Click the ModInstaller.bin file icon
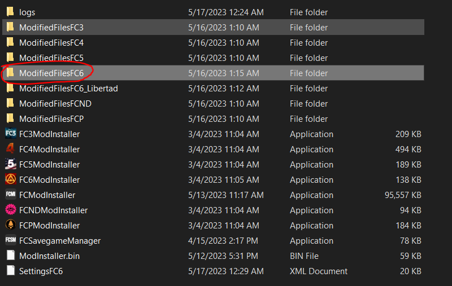Viewport: 452px width, 286px height. (10, 256)
